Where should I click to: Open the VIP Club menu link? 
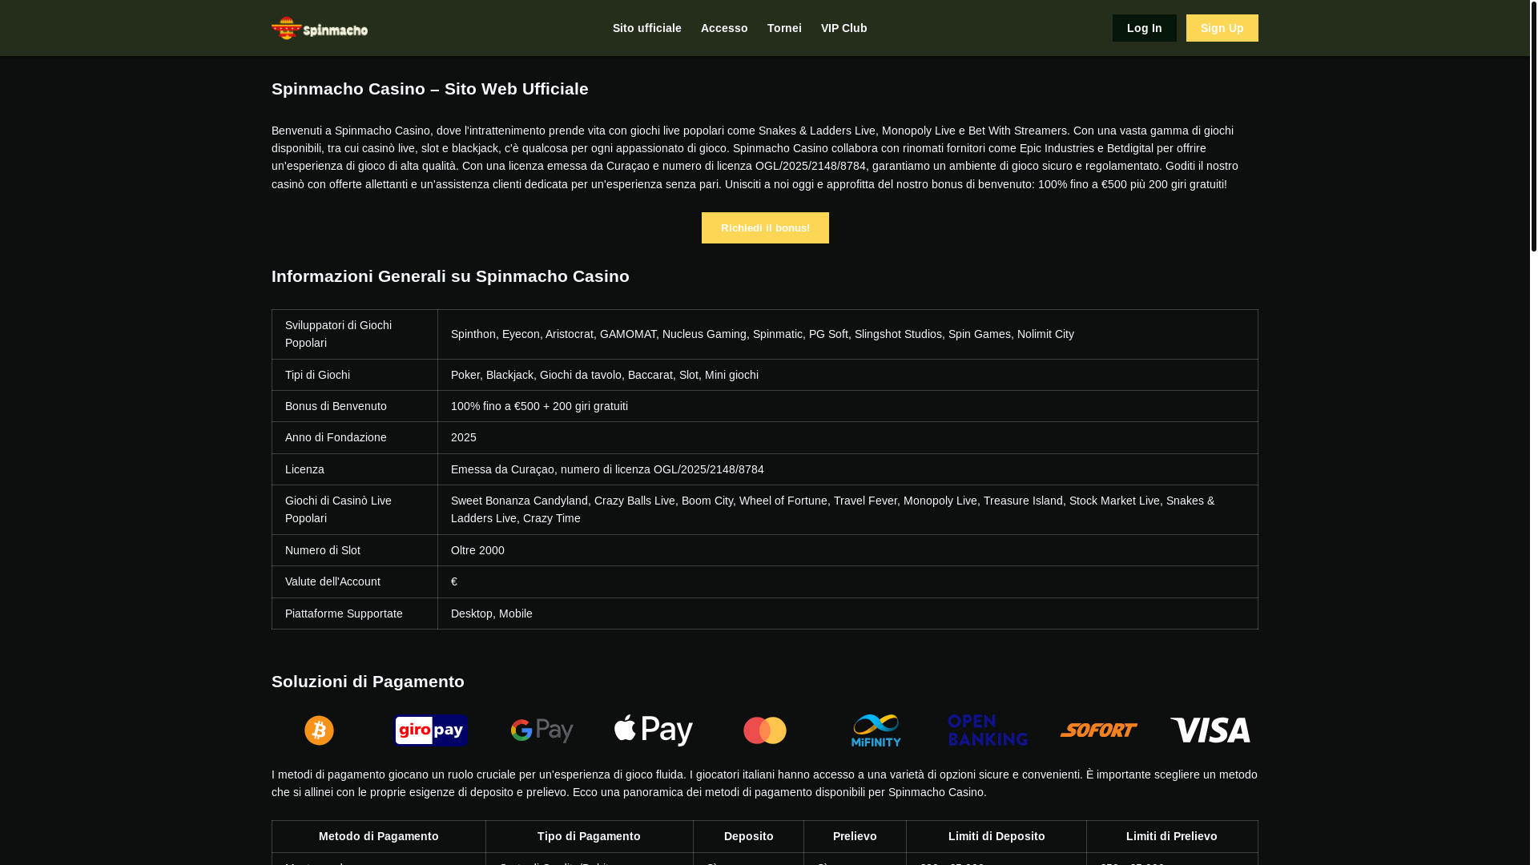[x=843, y=28]
